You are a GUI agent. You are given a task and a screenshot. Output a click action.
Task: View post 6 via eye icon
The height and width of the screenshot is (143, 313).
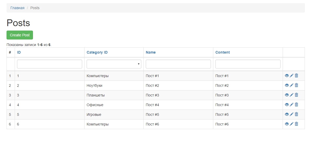287,124
